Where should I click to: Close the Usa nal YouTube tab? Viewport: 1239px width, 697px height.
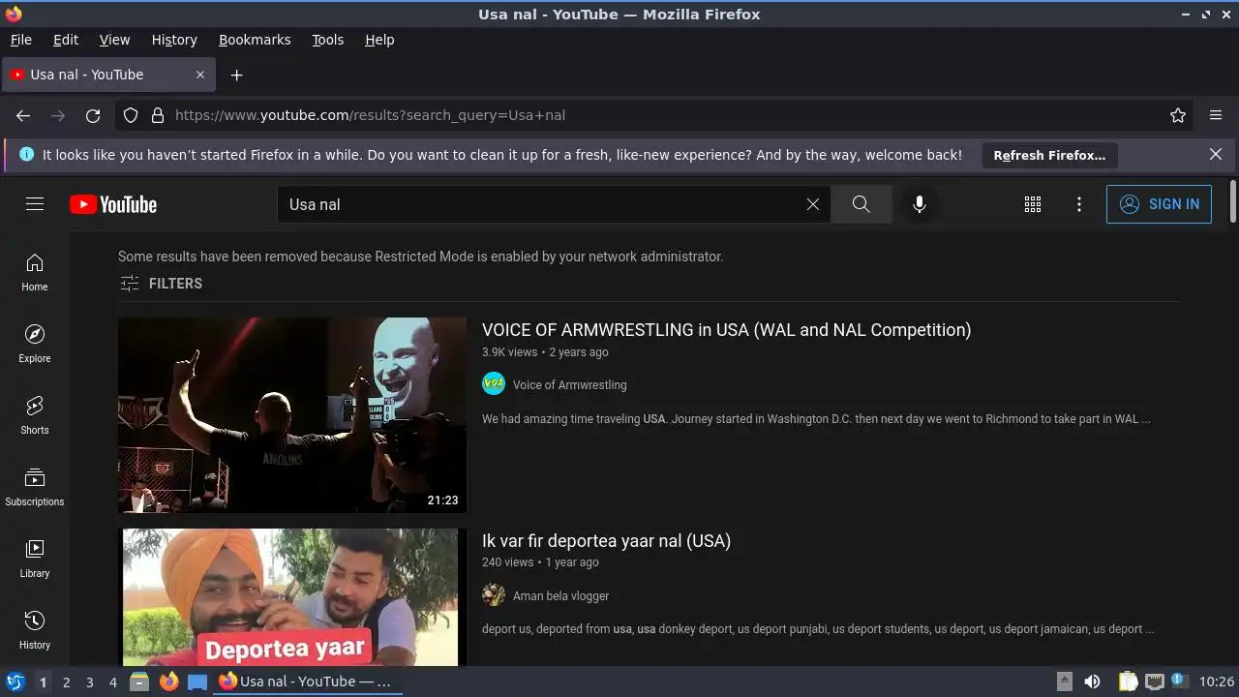point(200,75)
